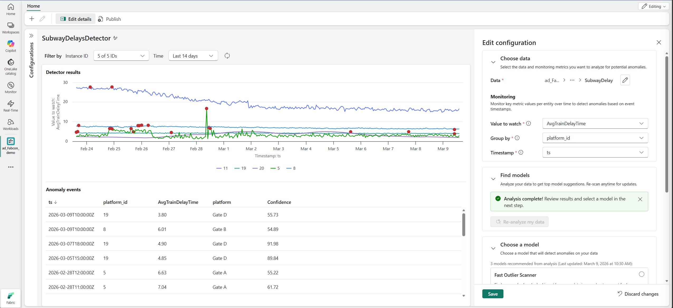Hide series 5 in the chart legend
The width and height of the screenshot is (673, 308).
(275, 168)
